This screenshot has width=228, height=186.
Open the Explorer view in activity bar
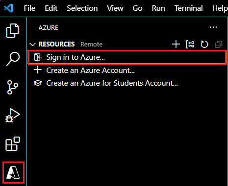13,30
